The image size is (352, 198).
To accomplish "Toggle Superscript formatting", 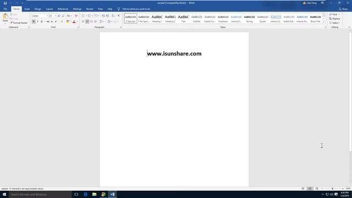I will click(x=56, y=21).
